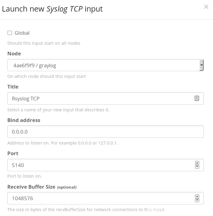Image resolution: width=213 pixels, height=216 pixels.
Task: Click into the Port field showing 5140
Action: point(100,165)
